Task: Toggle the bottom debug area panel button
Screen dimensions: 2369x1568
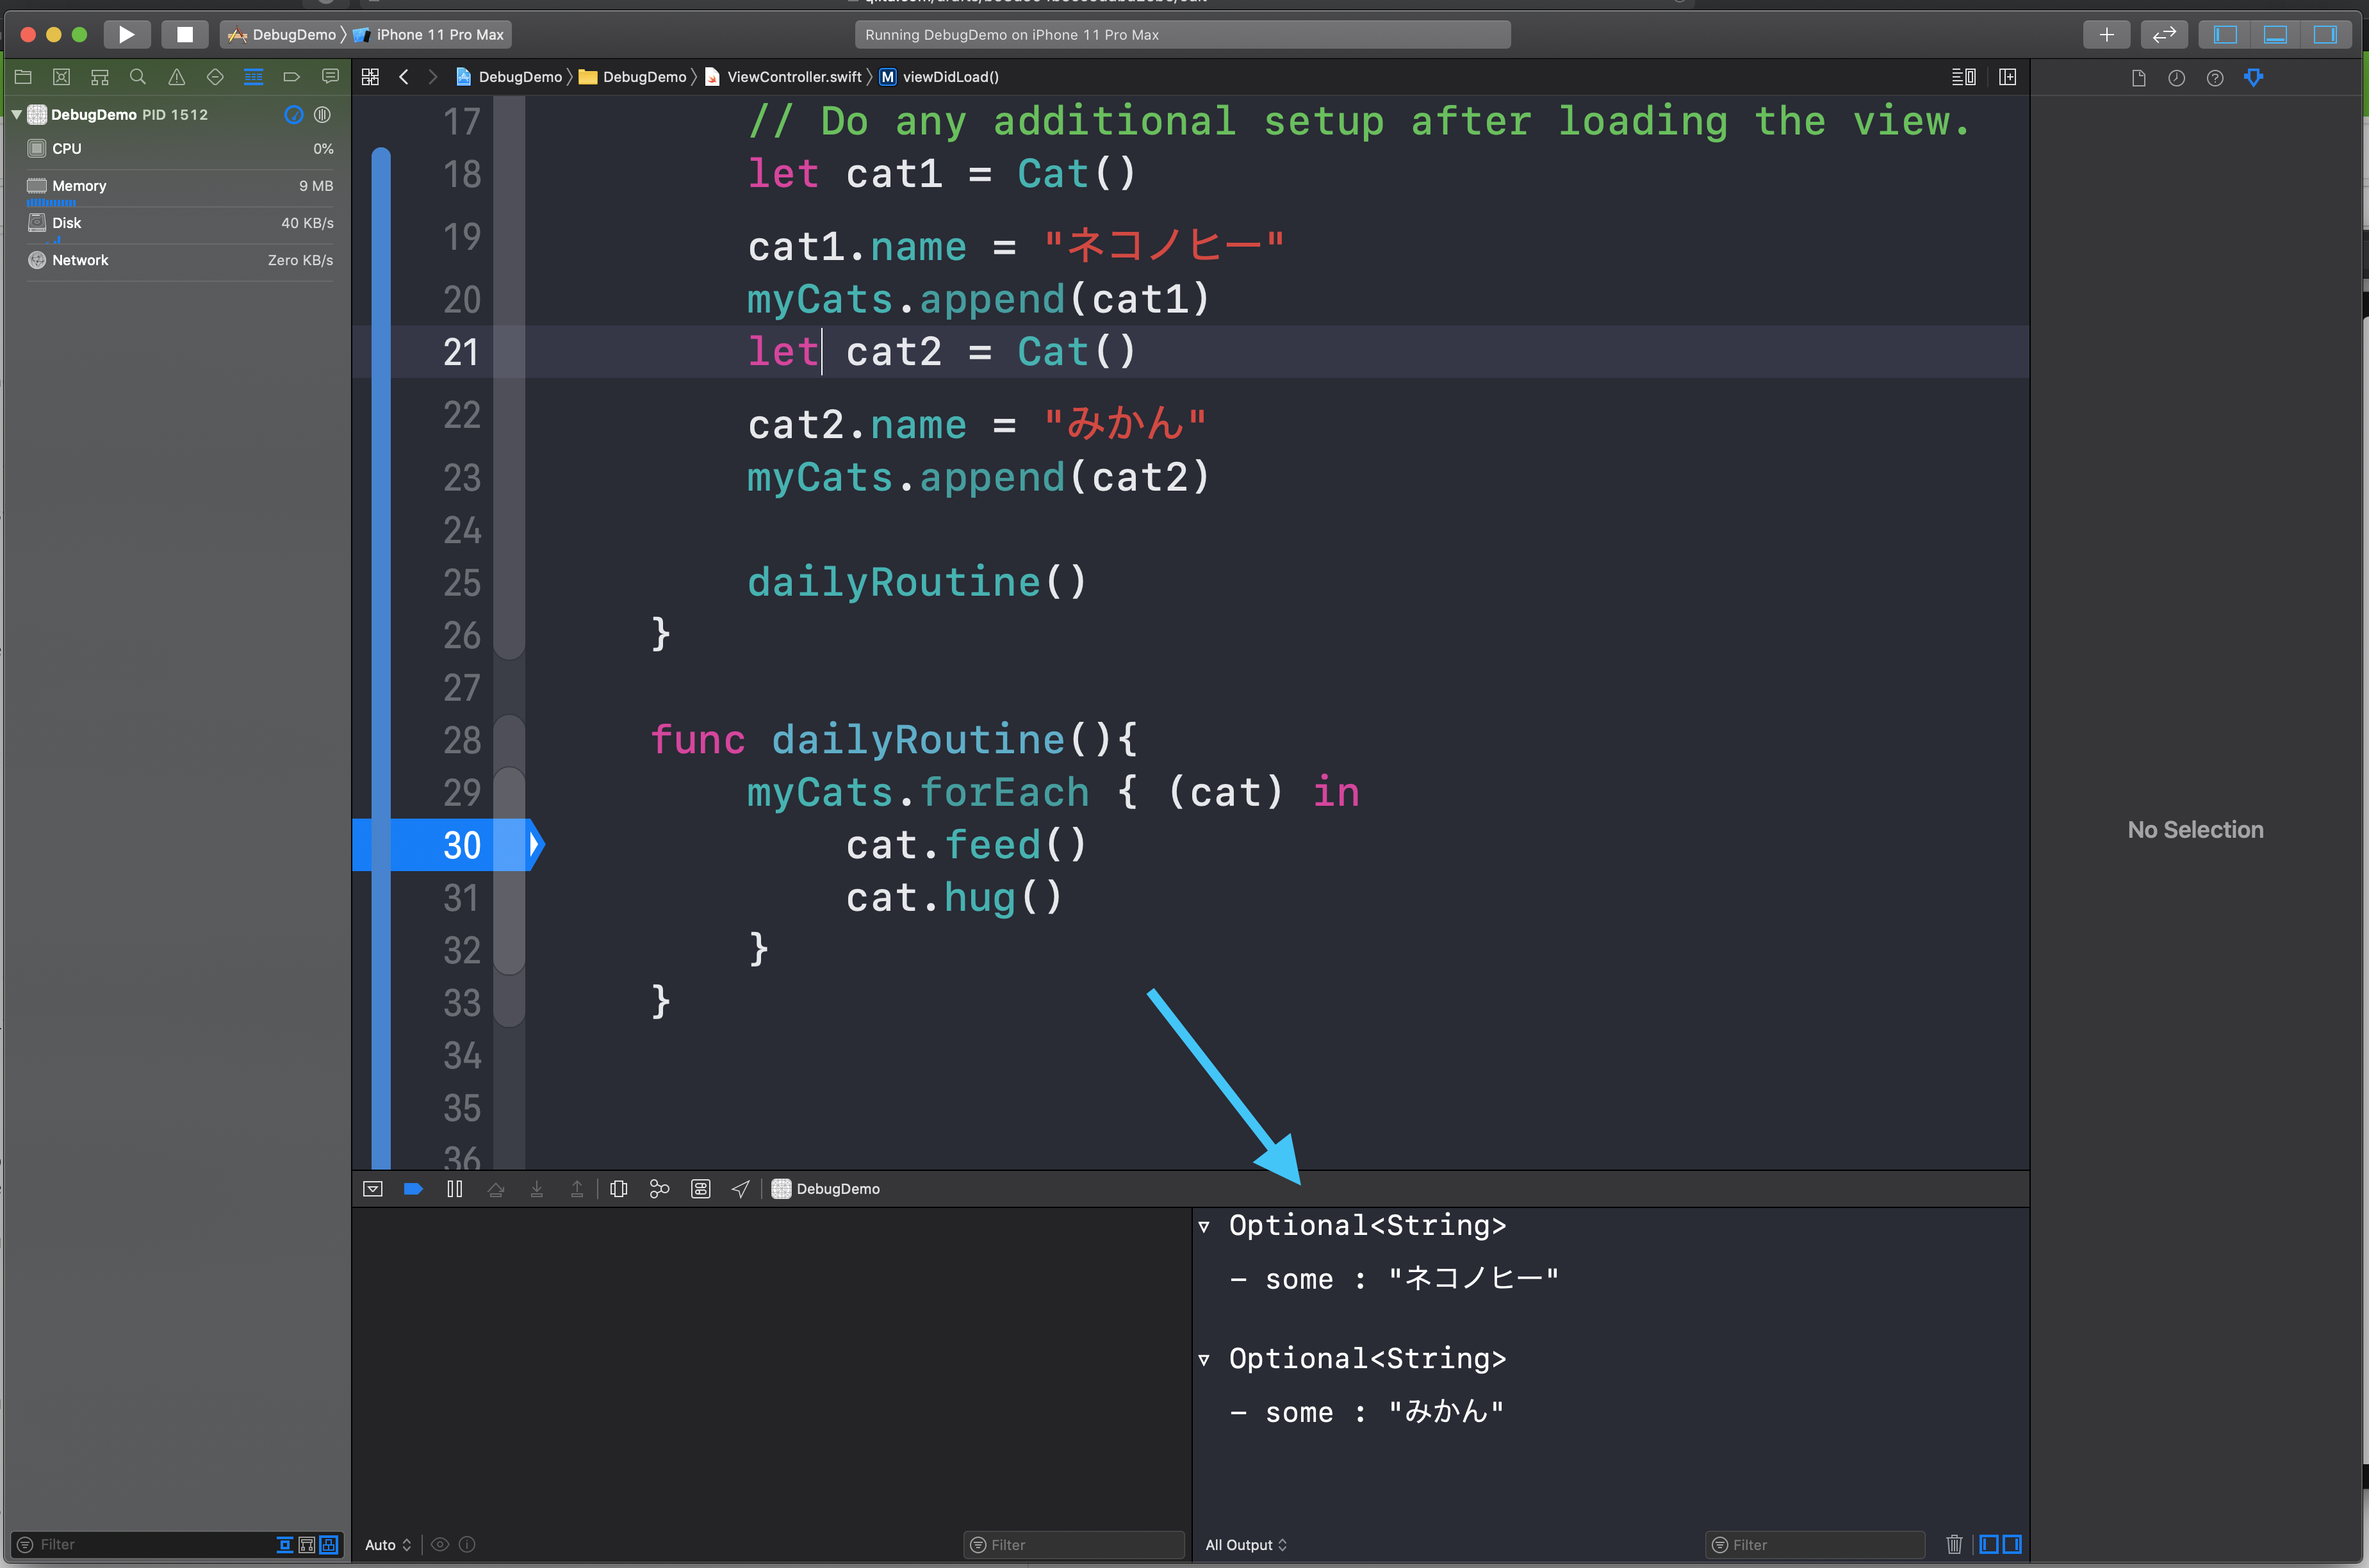Action: 2275,34
